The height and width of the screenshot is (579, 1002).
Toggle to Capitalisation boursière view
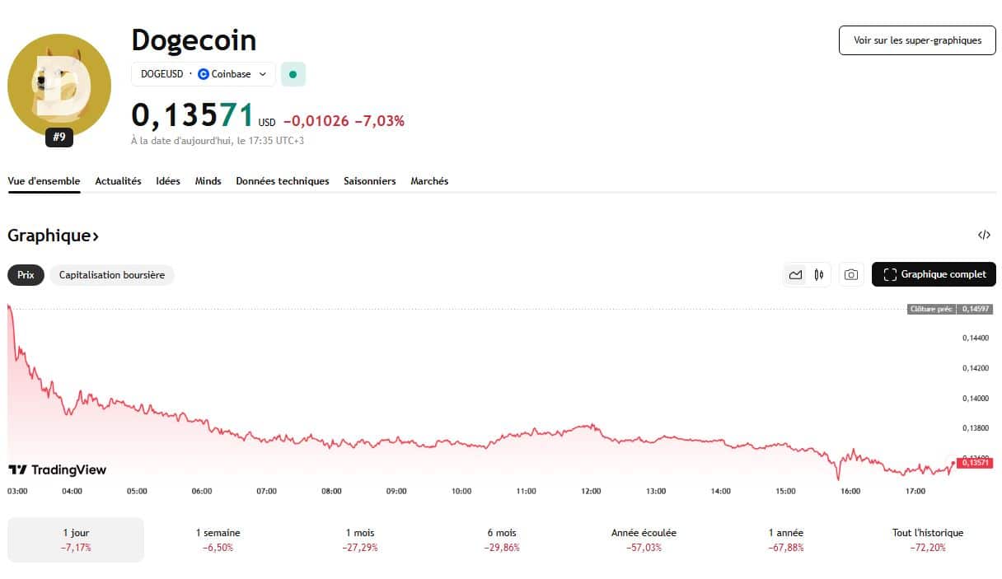click(111, 274)
